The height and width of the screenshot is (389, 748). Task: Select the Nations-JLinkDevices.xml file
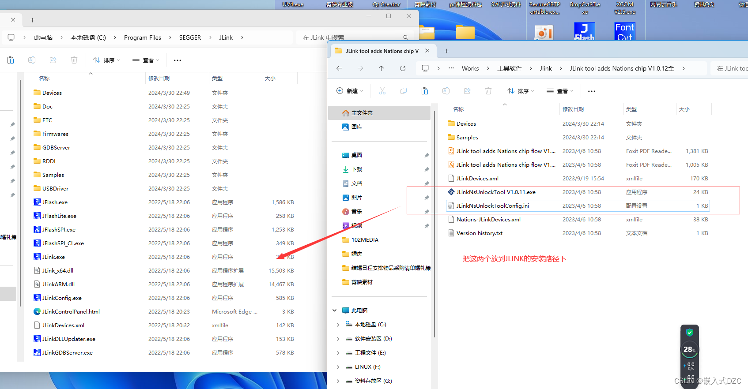[x=578, y=219]
